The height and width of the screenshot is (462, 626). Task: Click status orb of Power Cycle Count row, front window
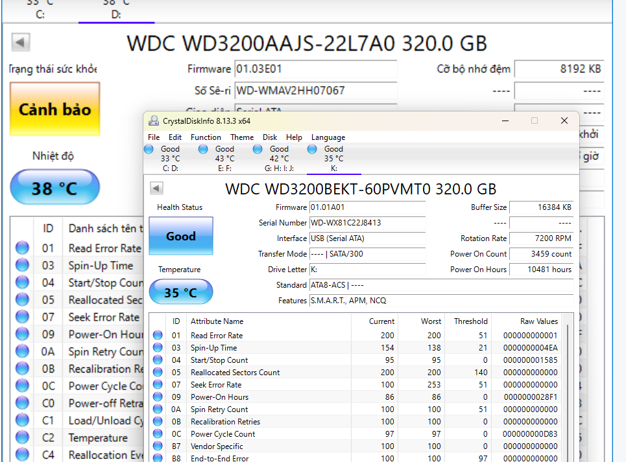coord(158,433)
